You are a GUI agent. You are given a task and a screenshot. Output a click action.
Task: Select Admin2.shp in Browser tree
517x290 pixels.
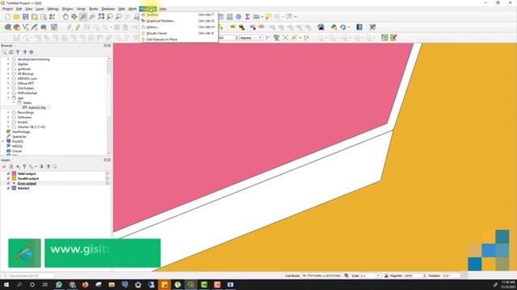[36, 108]
